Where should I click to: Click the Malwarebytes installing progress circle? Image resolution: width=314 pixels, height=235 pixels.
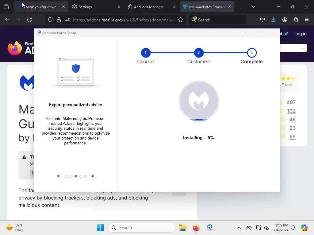pyautogui.click(x=199, y=101)
